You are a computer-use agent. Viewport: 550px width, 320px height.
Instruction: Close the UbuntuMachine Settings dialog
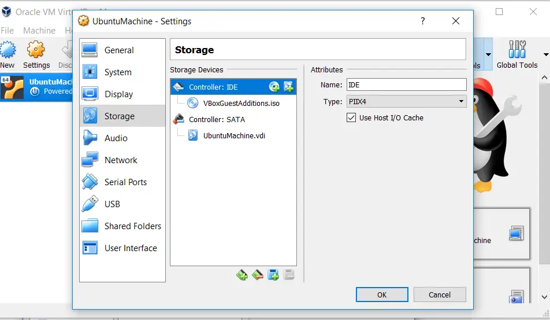[456, 21]
